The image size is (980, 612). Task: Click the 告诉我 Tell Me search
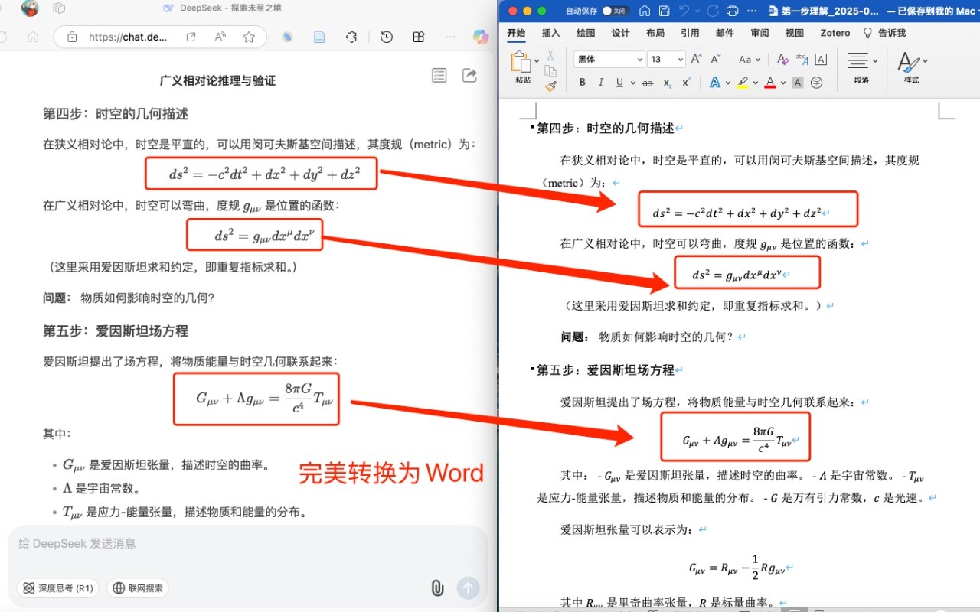[885, 33]
